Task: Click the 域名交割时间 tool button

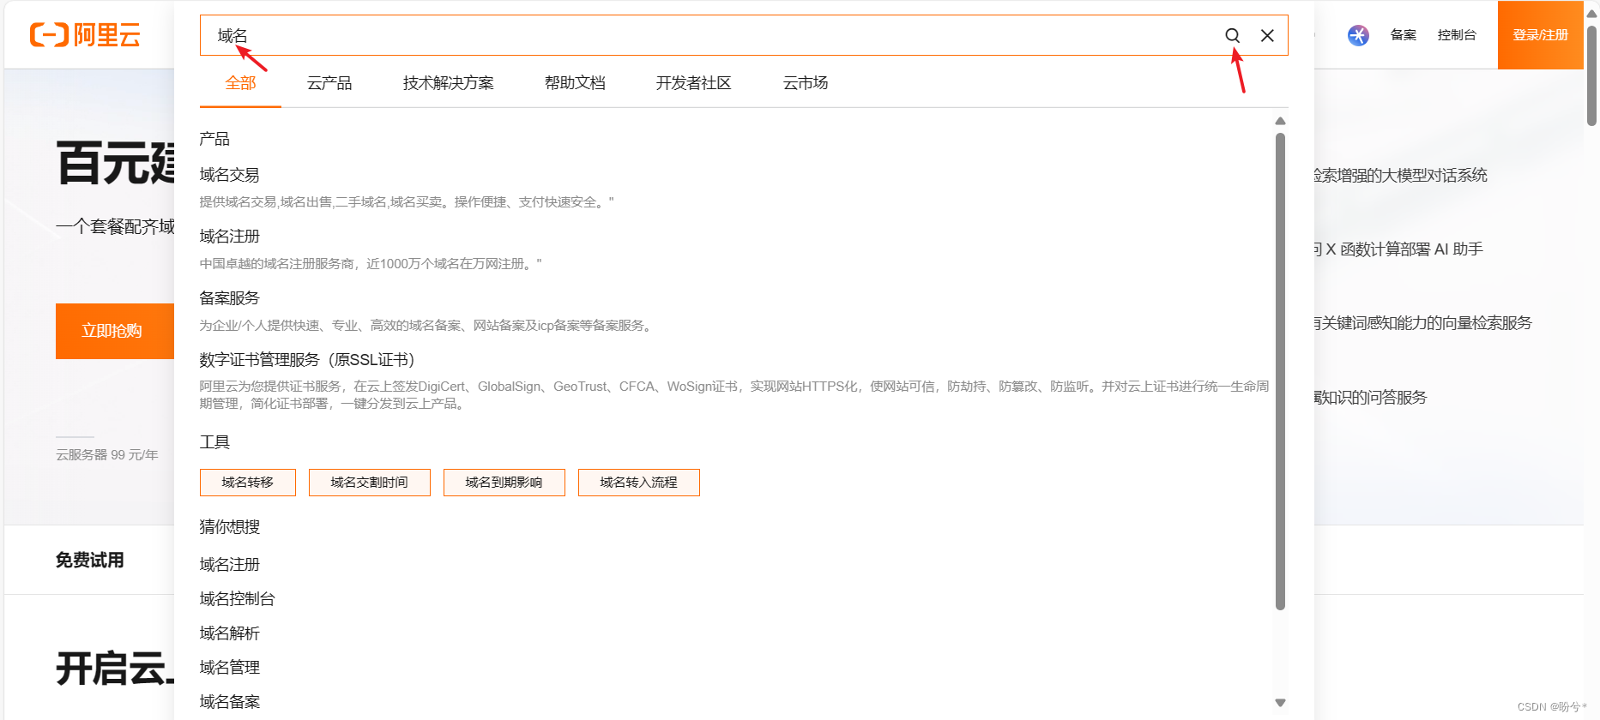Action: click(x=370, y=483)
